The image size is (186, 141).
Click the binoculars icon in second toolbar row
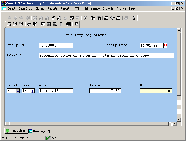pos(42,24)
